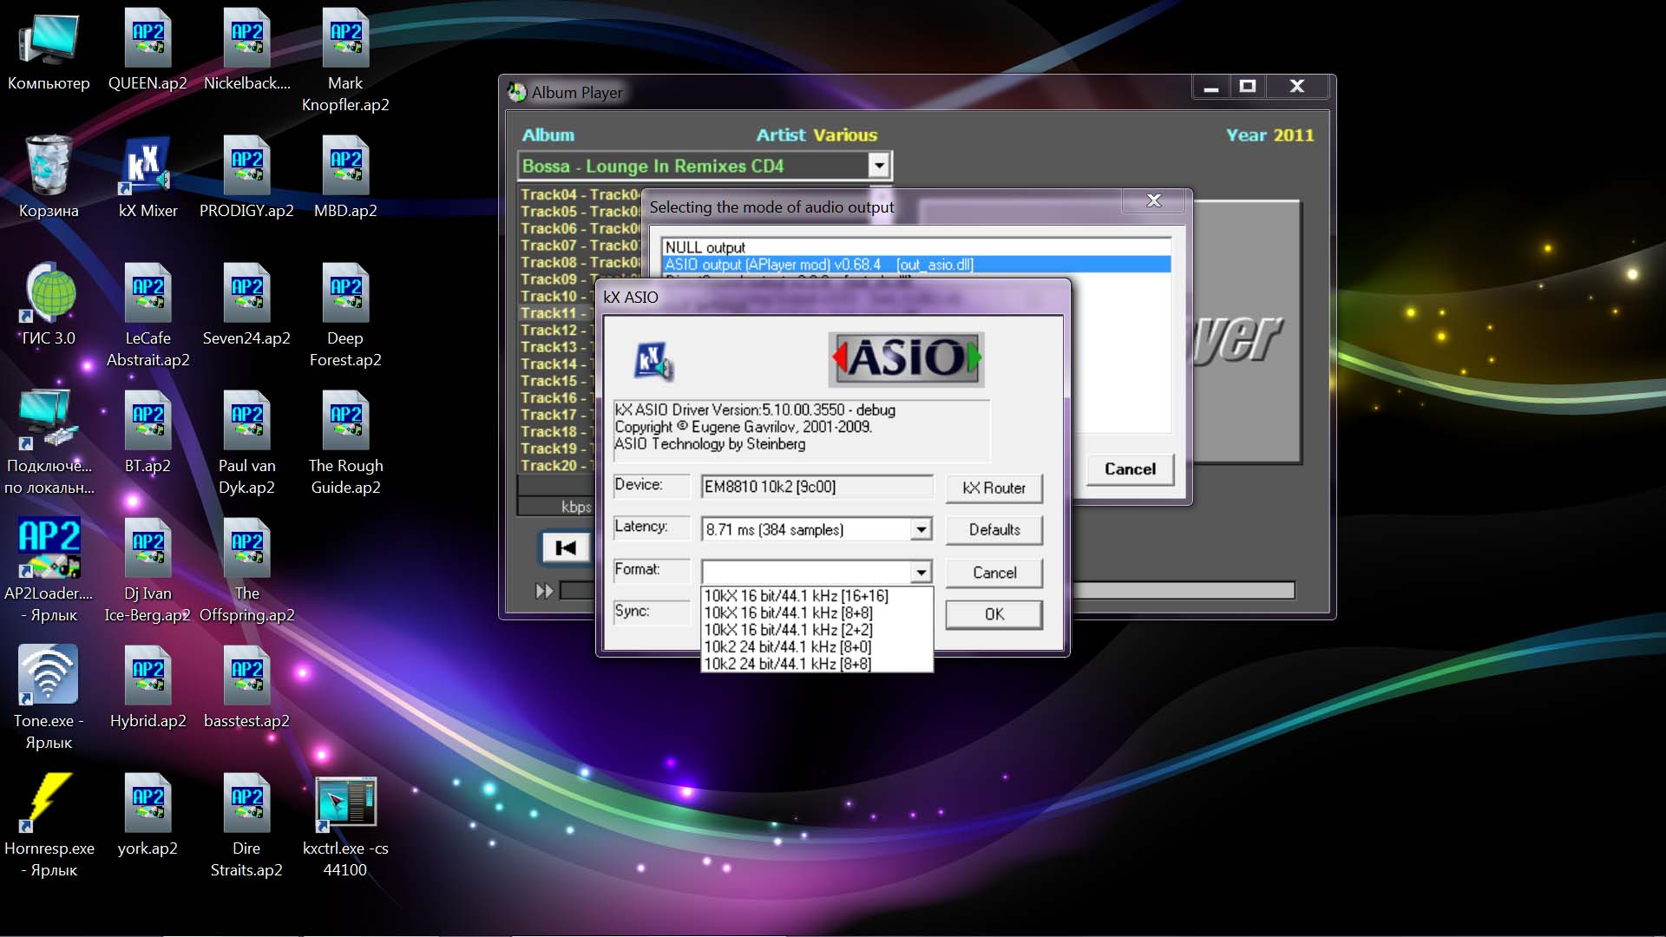Select Track04 in Album Player list
Viewport: 1666px width, 937px height.
tap(580, 194)
